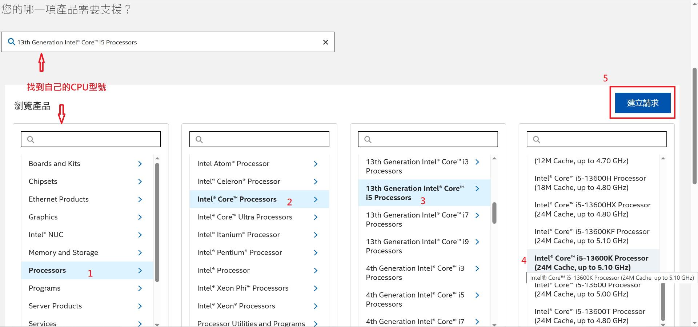
Task: Expand Intel Xeon Processors chevron
Action: tap(316, 306)
